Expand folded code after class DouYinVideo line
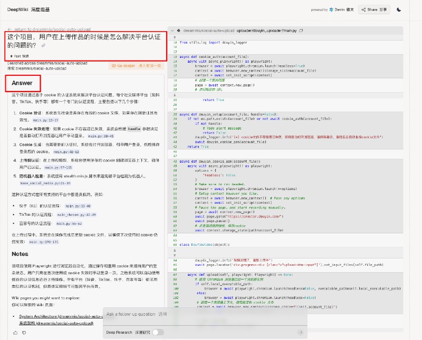The height and width of the screenshot is (340, 422). 175,251
